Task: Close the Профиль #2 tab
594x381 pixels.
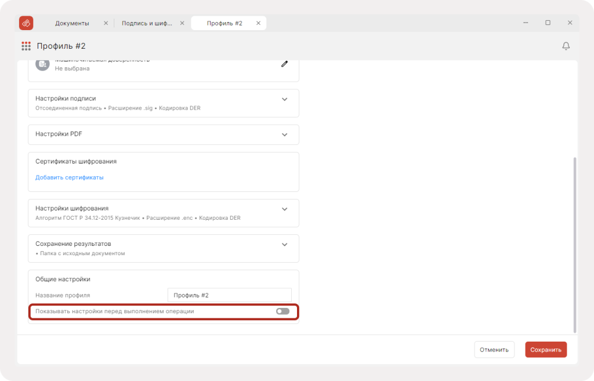Action: [258, 23]
